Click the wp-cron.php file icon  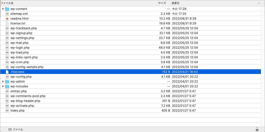[x=7, y=62]
